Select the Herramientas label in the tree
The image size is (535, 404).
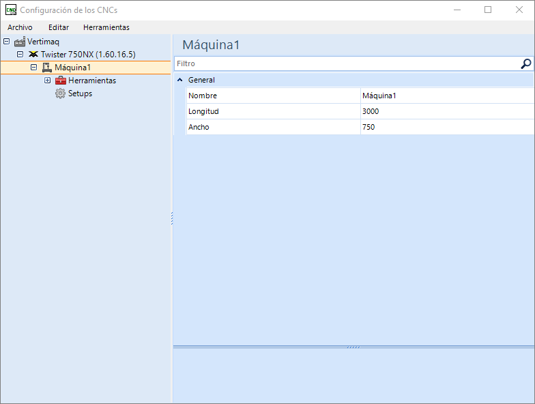(92, 81)
